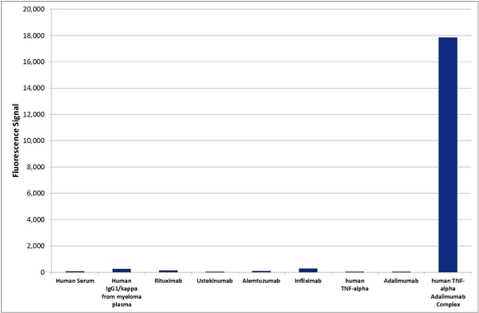Click the Human Serum bar
Image resolution: width=479 pixels, height=313 pixels.
[x=75, y=270]
